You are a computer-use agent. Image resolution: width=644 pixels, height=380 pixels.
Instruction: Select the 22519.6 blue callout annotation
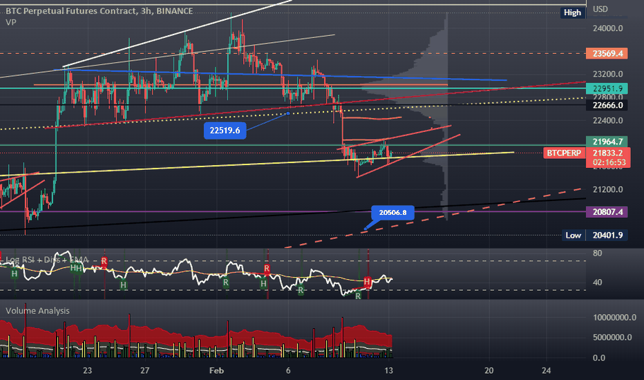225,130
